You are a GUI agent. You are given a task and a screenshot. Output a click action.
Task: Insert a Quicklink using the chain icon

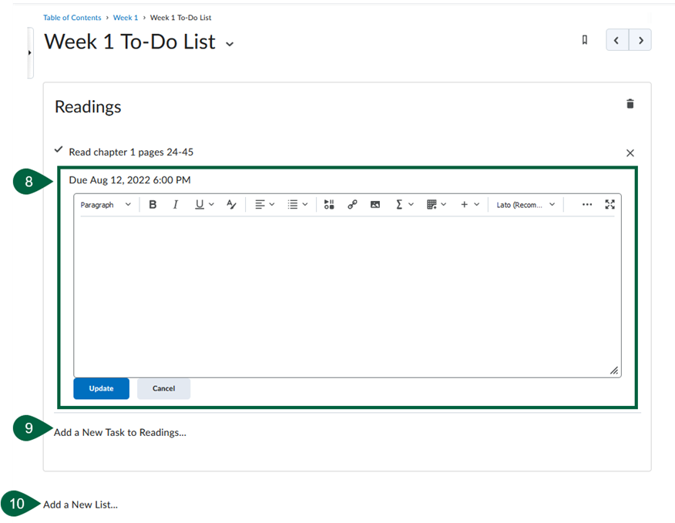352,204
